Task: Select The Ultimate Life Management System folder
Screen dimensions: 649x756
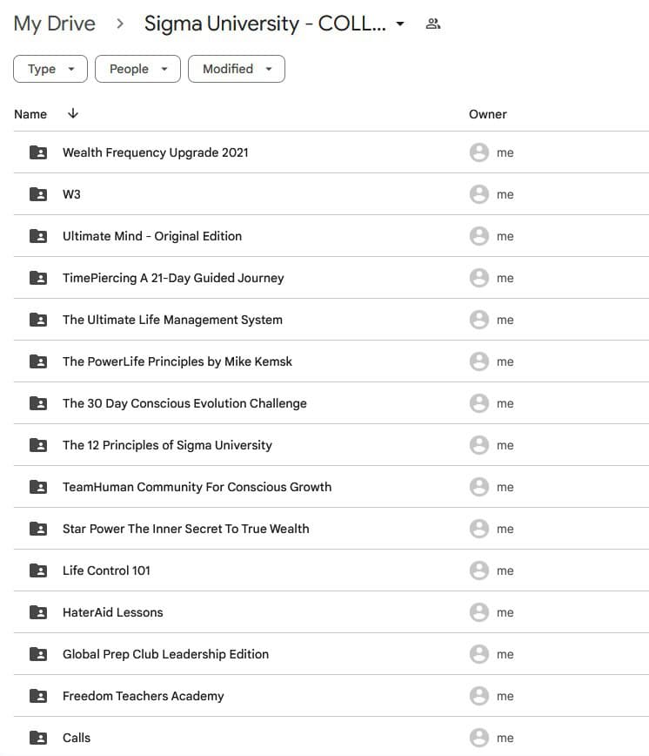Action: pos(172,320)
